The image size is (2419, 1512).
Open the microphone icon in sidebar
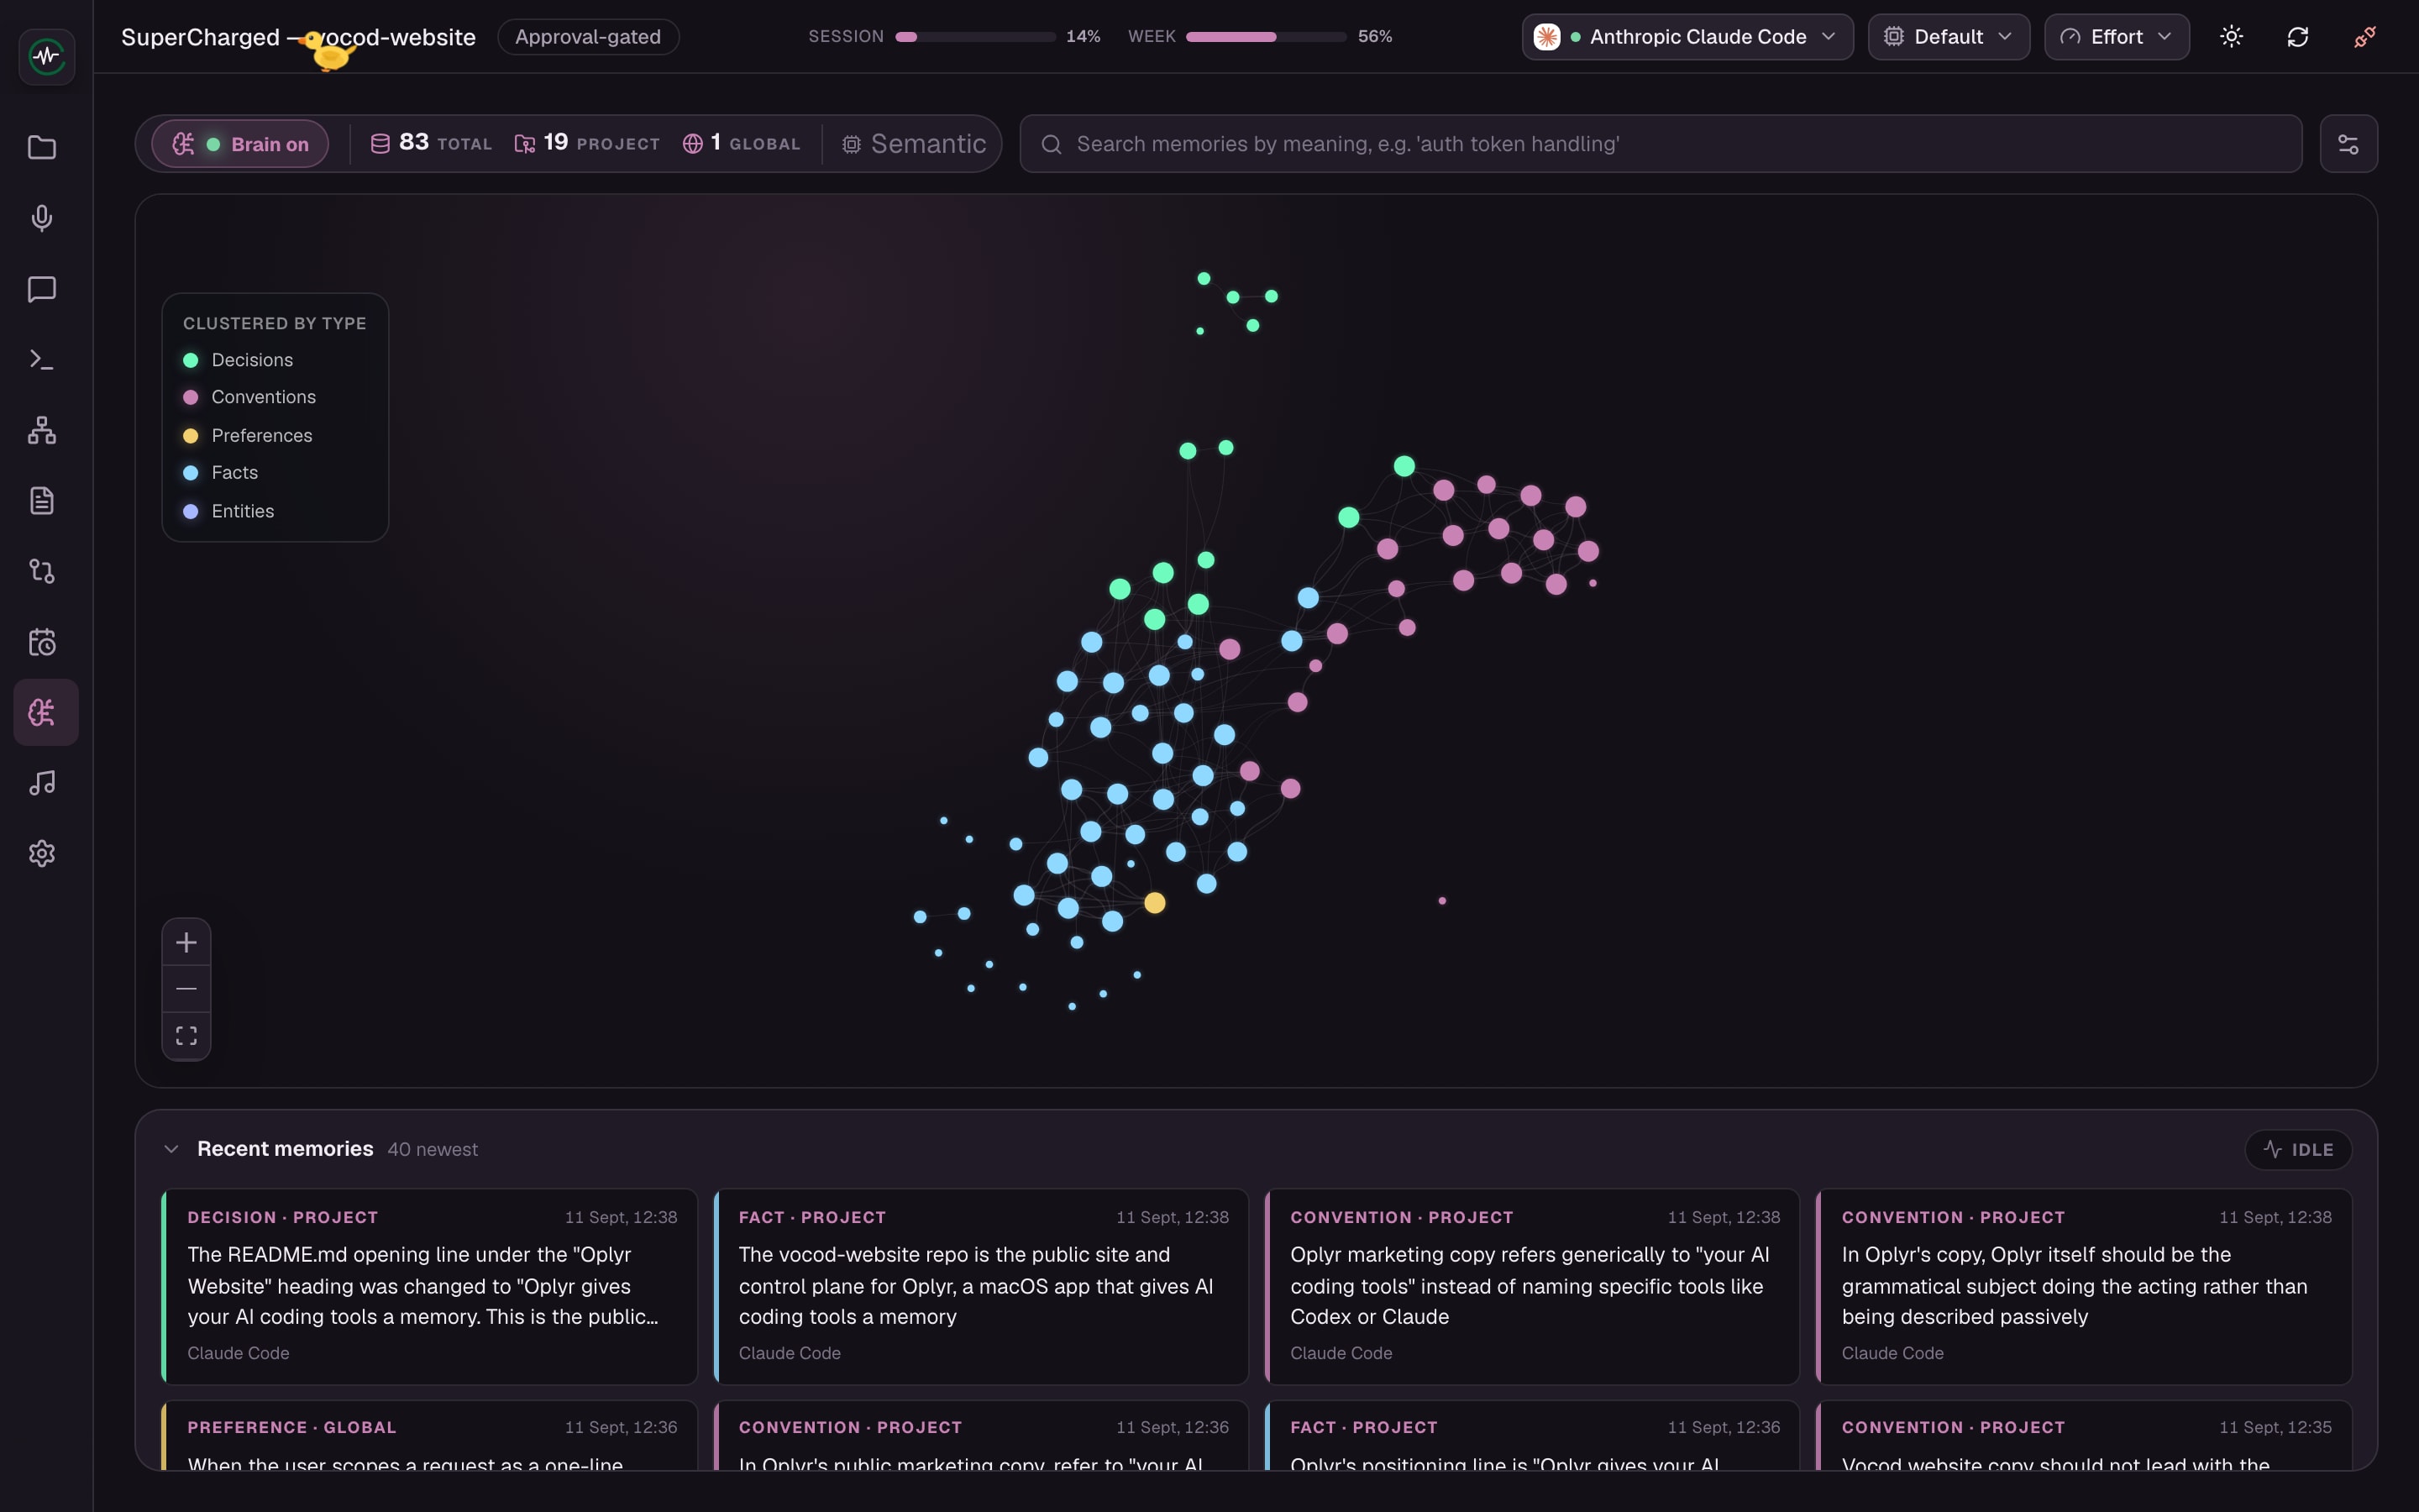point(42,218)
